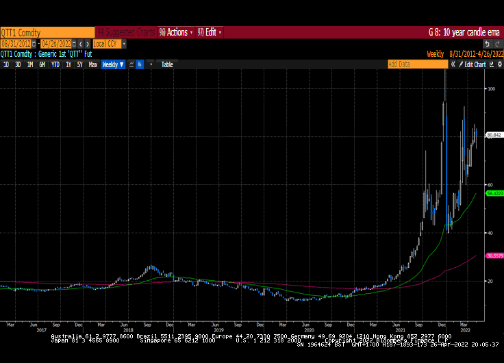Switch to Table view

point(167,64)
